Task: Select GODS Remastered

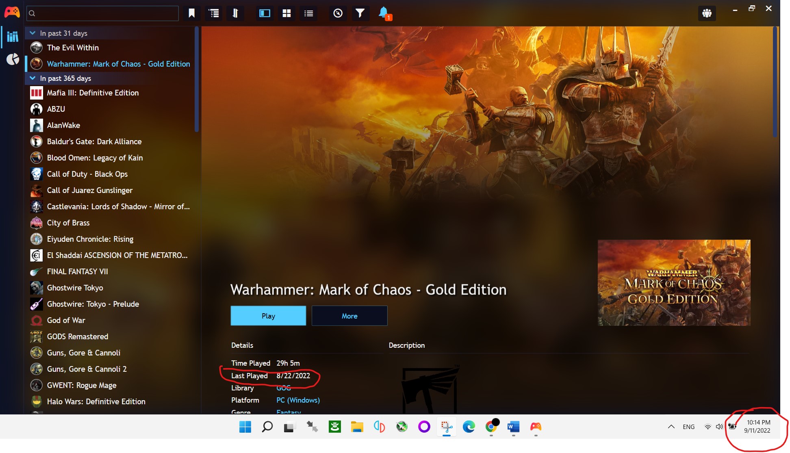Action: click(110, 336)
